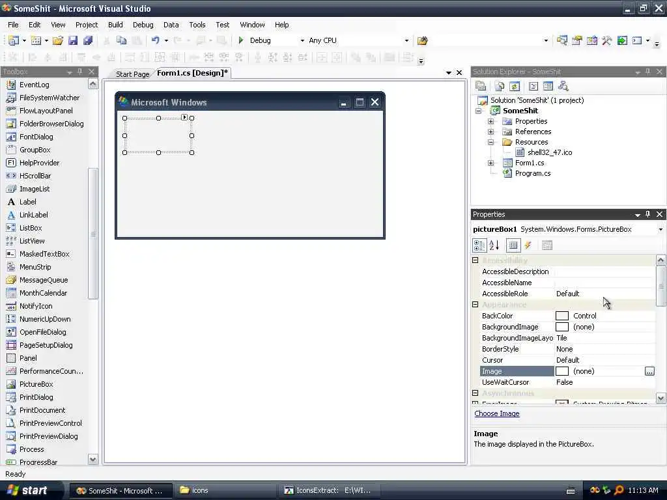The width and height of the screenshot is (667, 500).
Task: Click the BackgroundImage preview swatch
Action: [x=562, y=327]
